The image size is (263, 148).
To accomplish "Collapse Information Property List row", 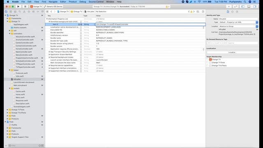I will pos(47,19).
